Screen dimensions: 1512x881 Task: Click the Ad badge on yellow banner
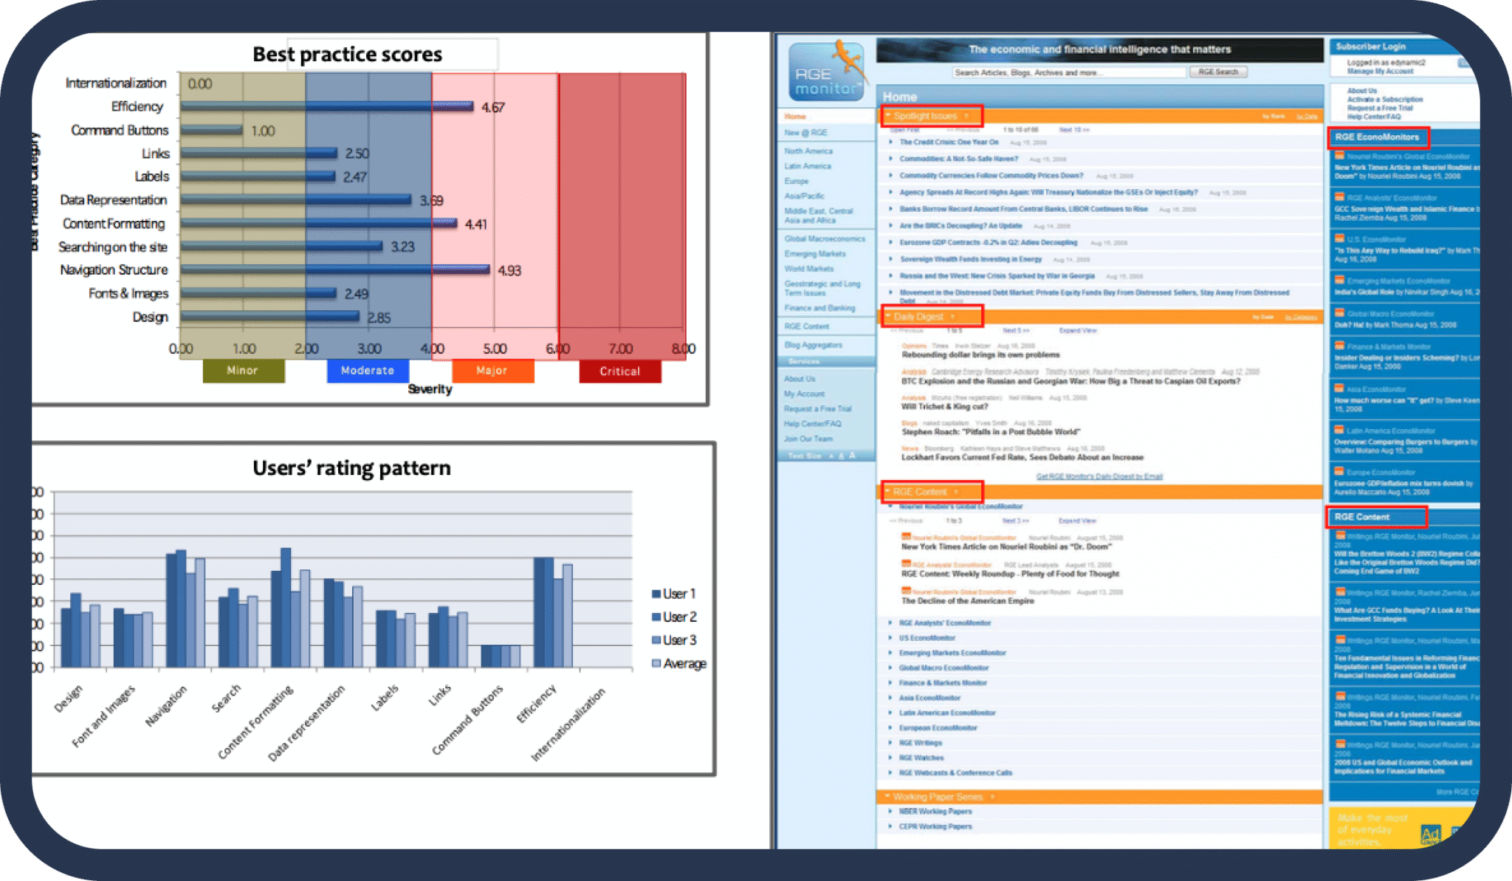point(1430,834)
